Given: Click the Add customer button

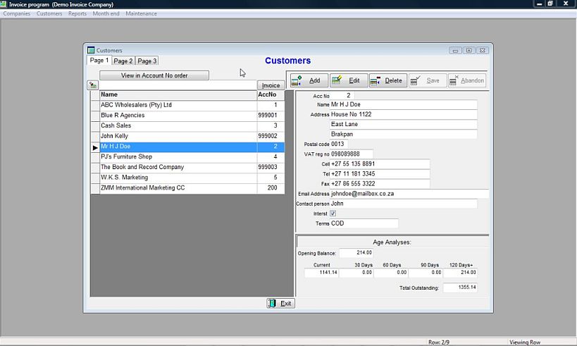Looking at the screenshot, I should [309, 80].
